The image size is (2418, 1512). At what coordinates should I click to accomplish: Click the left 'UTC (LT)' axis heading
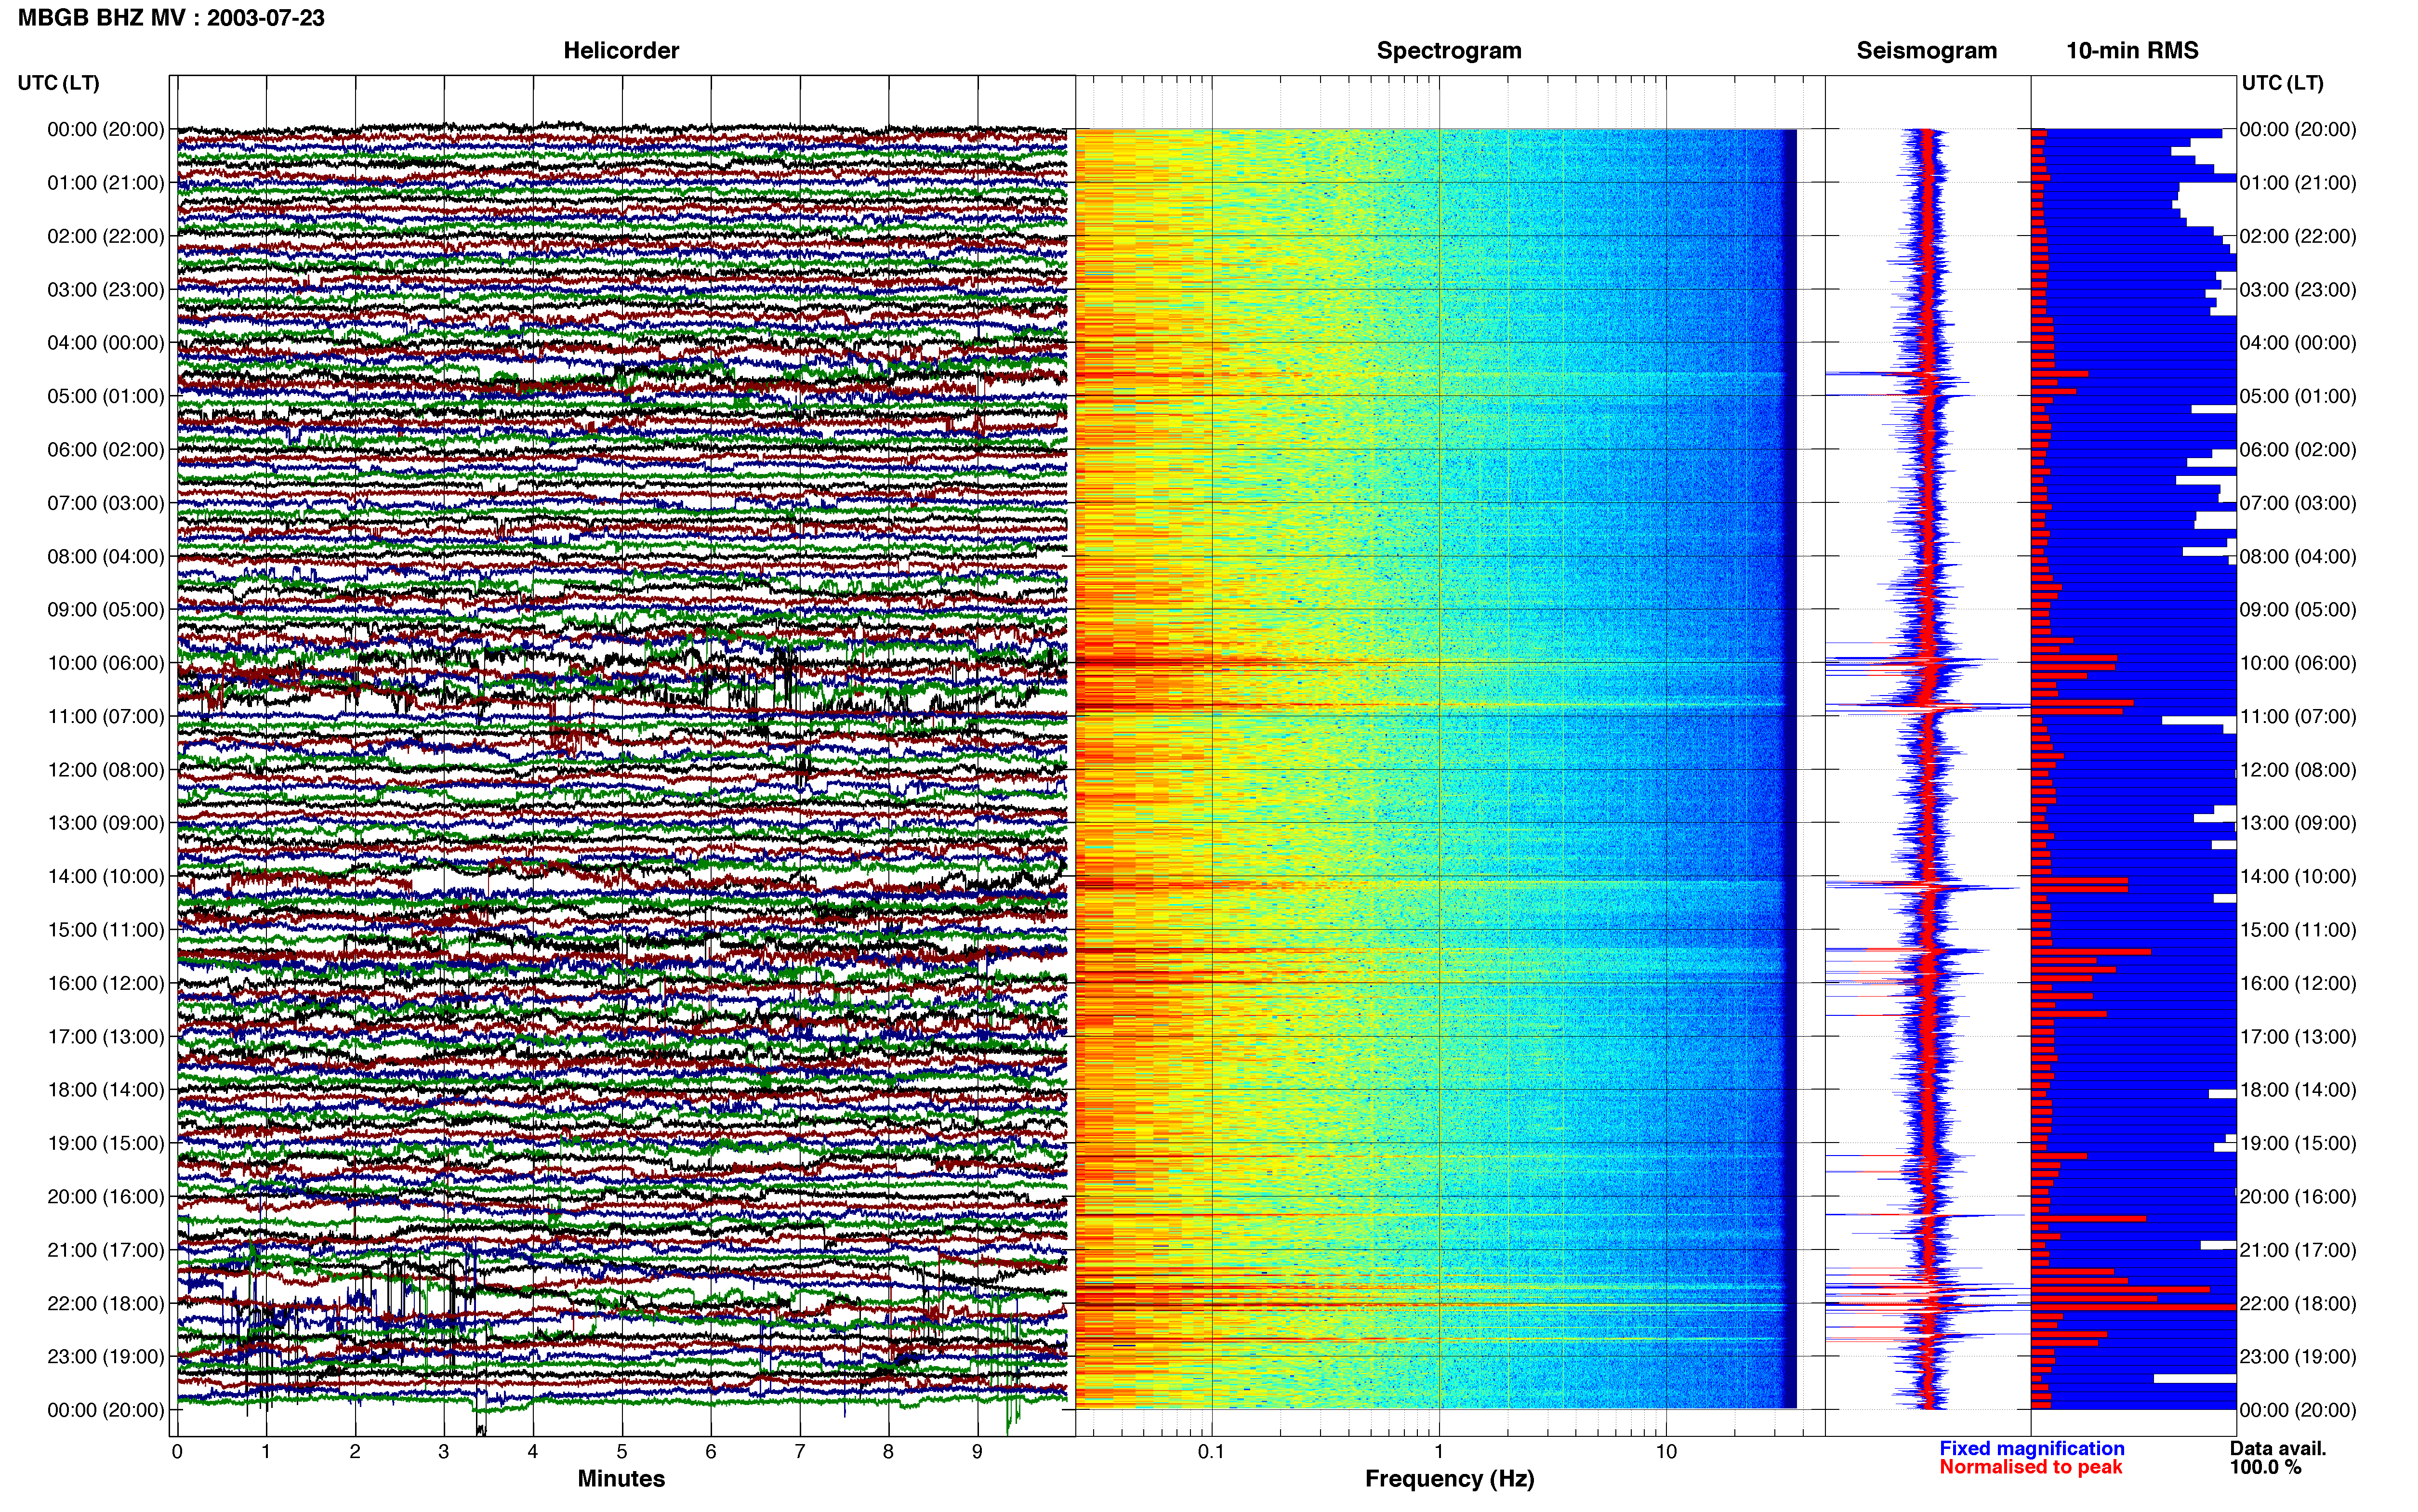click(59, 83)
